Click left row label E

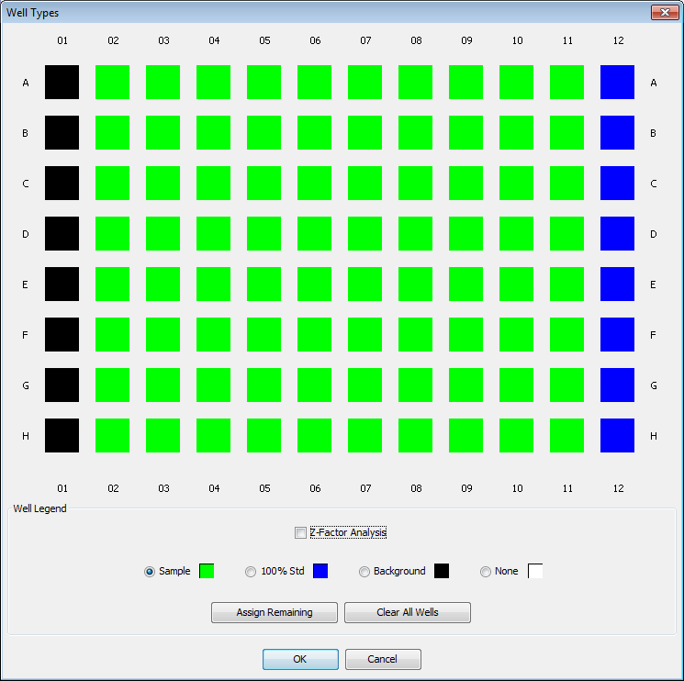(x=26, y=285)
